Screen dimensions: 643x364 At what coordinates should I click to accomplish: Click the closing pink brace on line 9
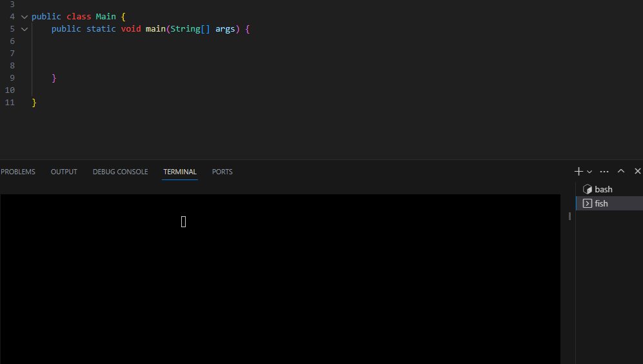[54, 78]
